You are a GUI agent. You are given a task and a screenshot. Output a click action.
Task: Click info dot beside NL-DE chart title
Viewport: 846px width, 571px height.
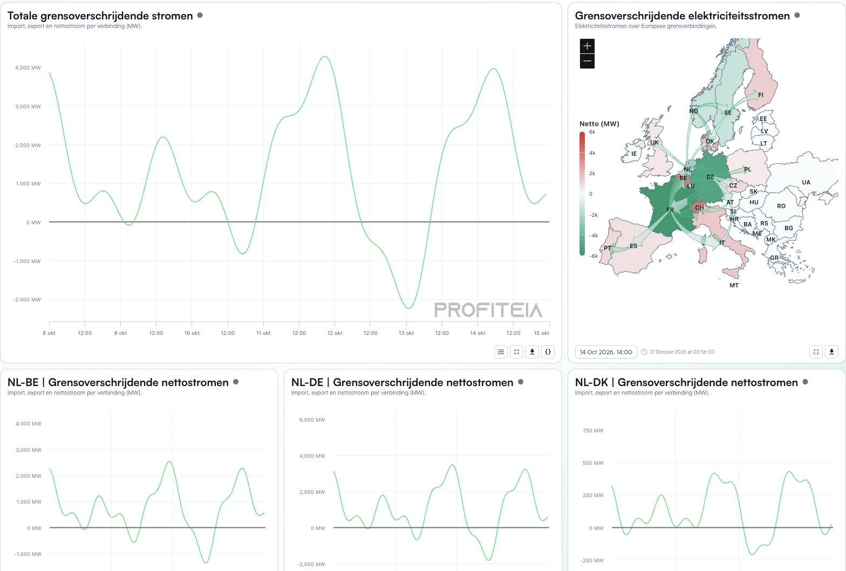pyautogui.click(x=521, y=382)
